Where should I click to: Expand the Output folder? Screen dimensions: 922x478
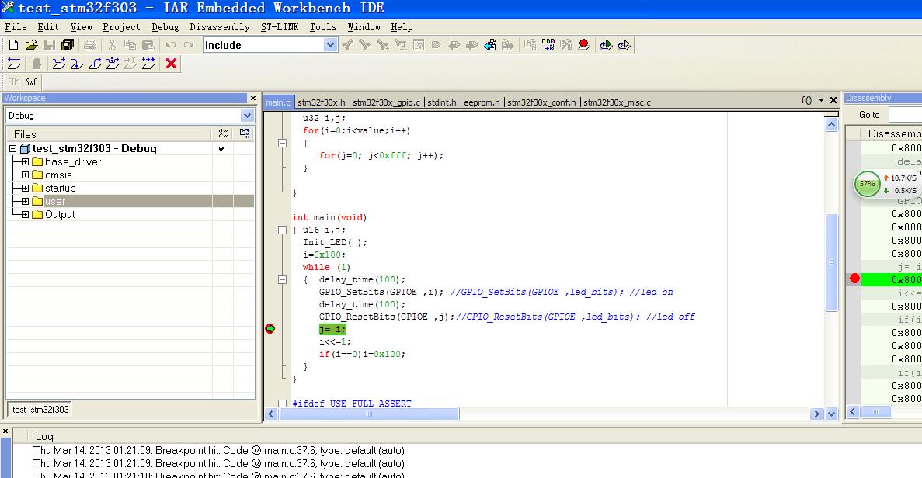pos(25,214)
